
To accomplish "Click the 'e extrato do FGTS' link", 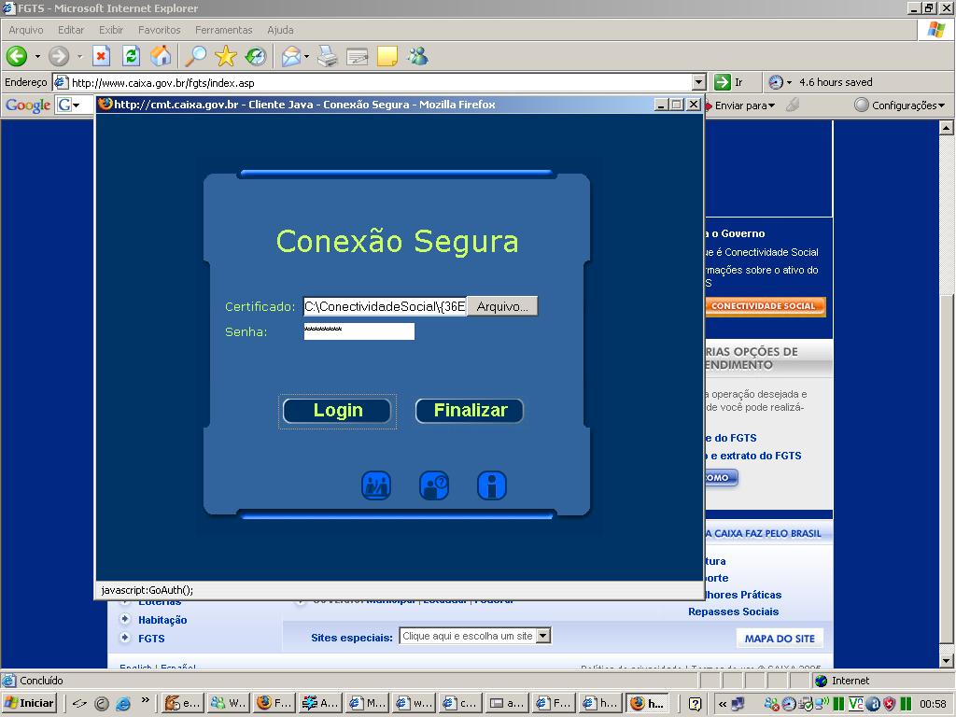I will 756,456.
